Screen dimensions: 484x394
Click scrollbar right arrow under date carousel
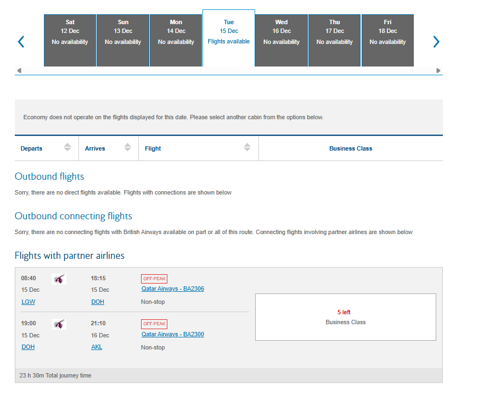coord(438,70)
